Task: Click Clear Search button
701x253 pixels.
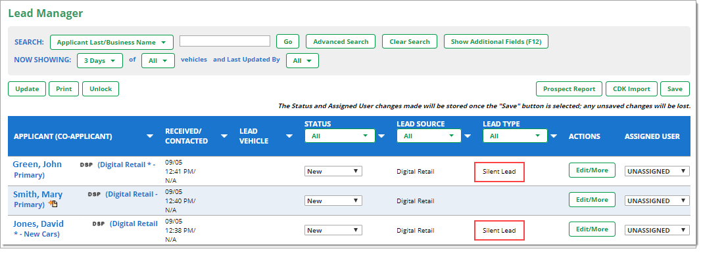Action: [410, 41]
